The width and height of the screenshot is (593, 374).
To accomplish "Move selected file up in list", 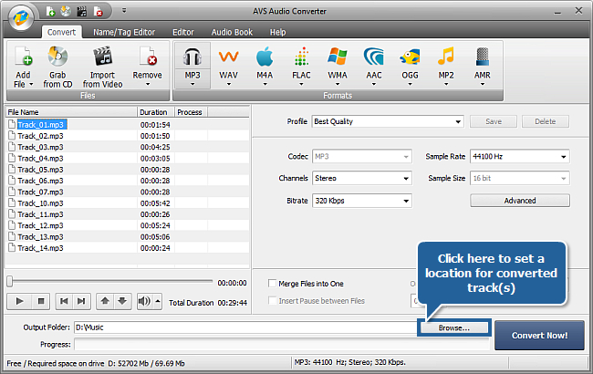I will pos(105,301).
